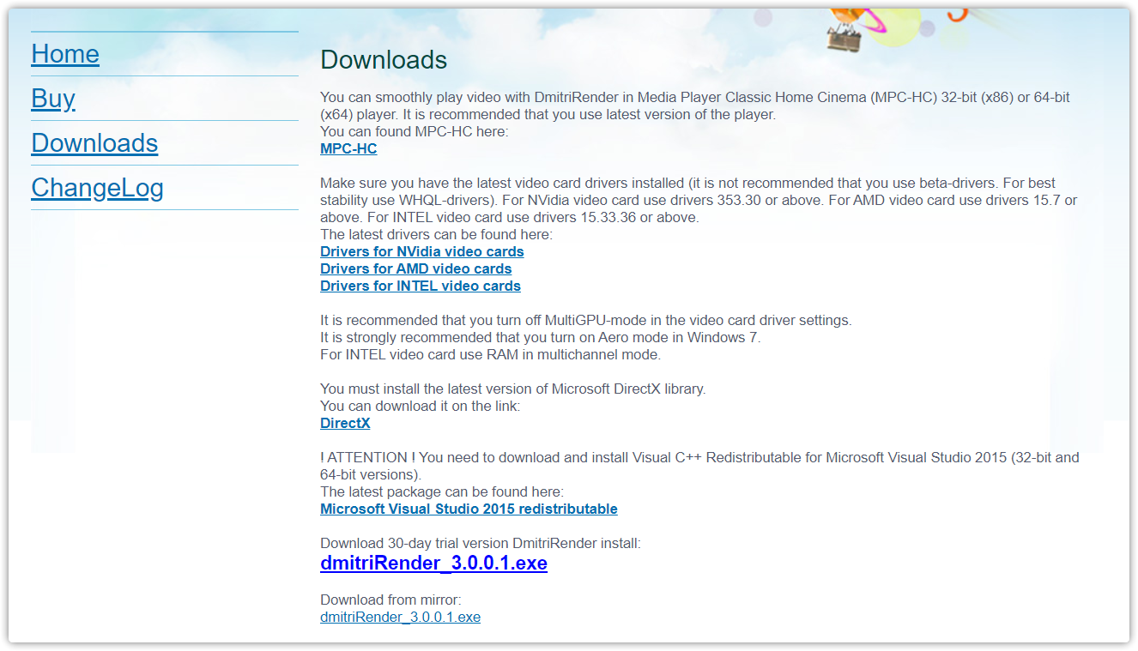The width and height of the screenshot is (1138, 651).
Task: Follow the MPC-HC player link
Action: click(x=348, y=148)
